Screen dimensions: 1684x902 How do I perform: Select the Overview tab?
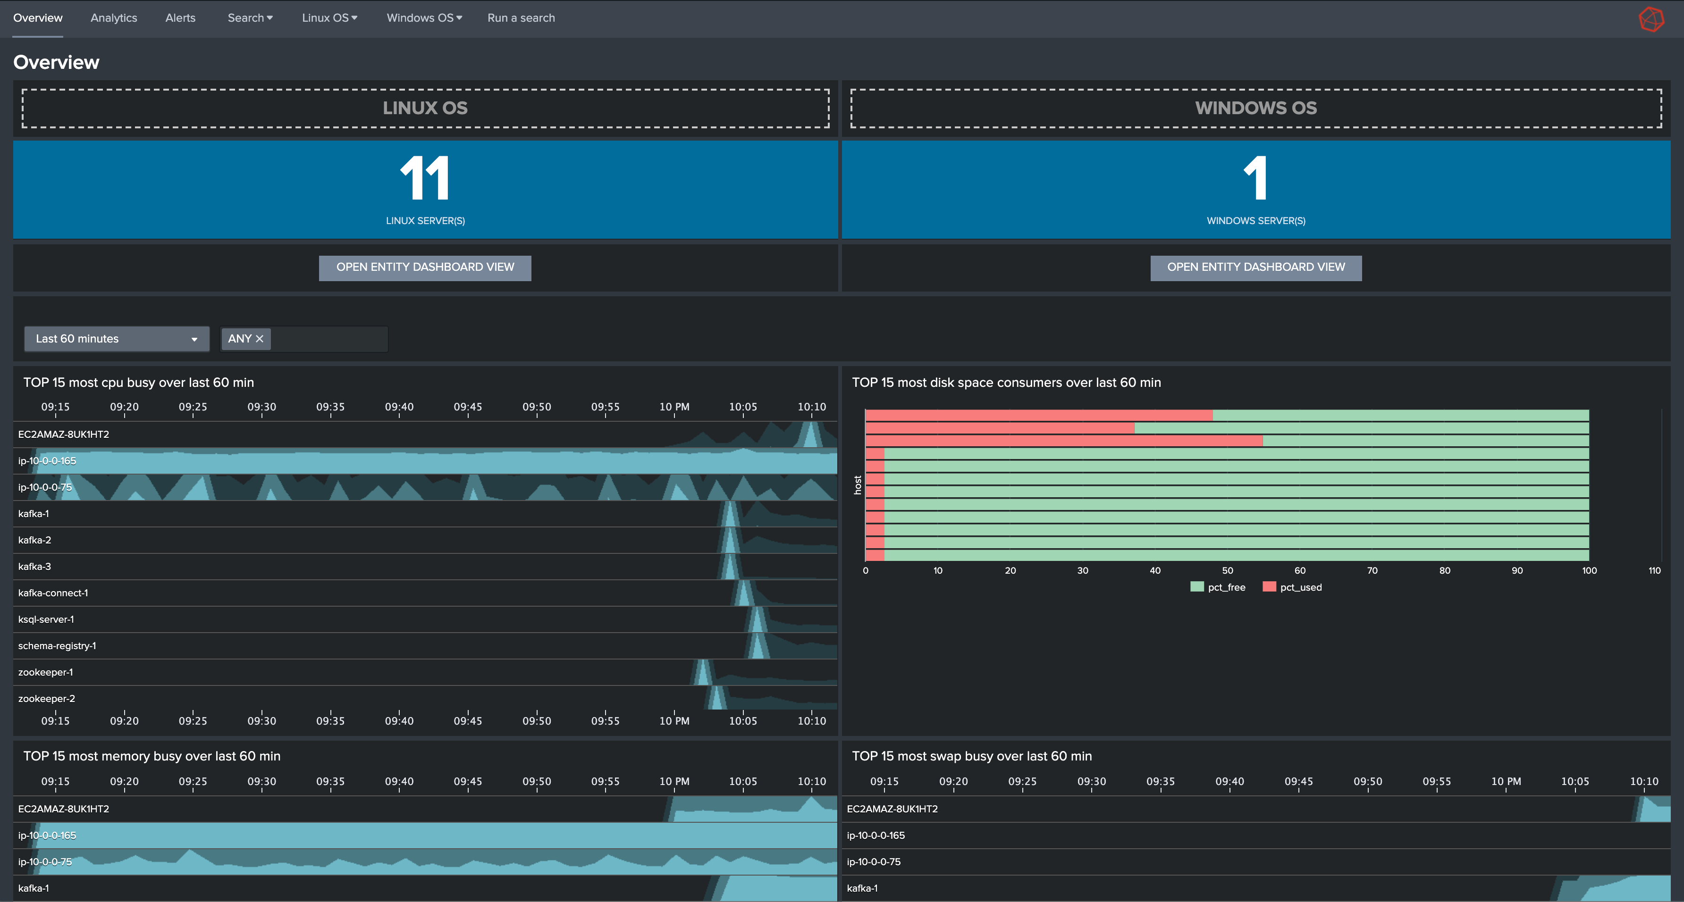pos(38,18)
